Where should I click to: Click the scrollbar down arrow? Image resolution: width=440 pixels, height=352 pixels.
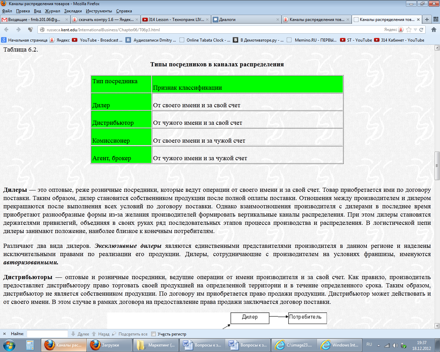pyautogui.click(x=437, y=326)
